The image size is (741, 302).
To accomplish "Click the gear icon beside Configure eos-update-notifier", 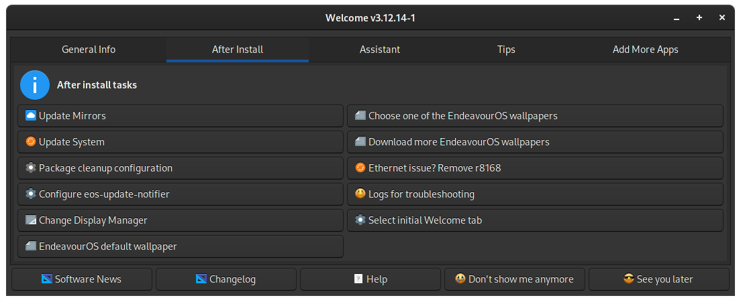I will [31, 194].
